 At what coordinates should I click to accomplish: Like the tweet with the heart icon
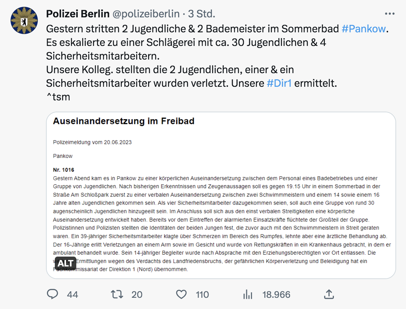[x=182, y=294]
